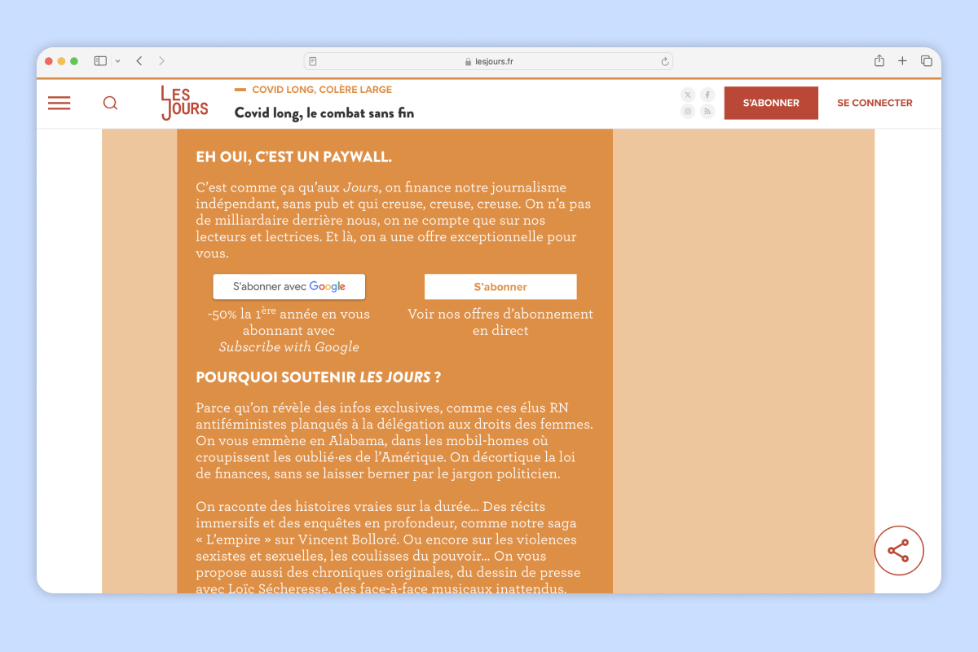
Task: Click the heading EH OUI, C'EST UN PAYWALL.
Action: pyautogui.click(x=294, y=156)
